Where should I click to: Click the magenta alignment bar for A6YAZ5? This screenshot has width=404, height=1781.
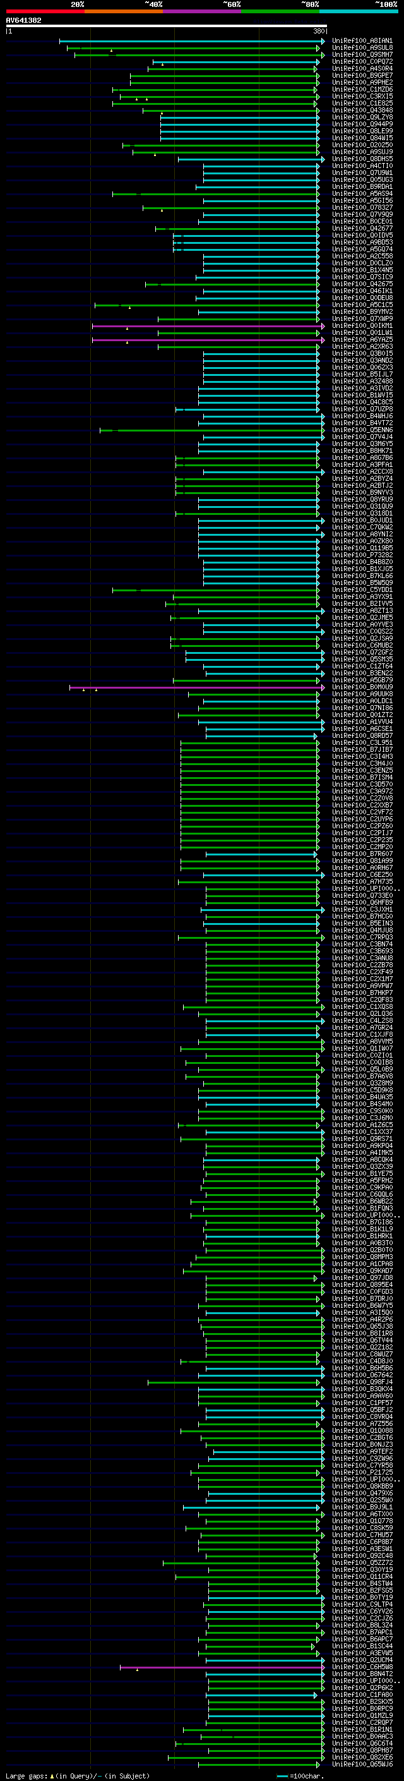(x=208, y=339)
